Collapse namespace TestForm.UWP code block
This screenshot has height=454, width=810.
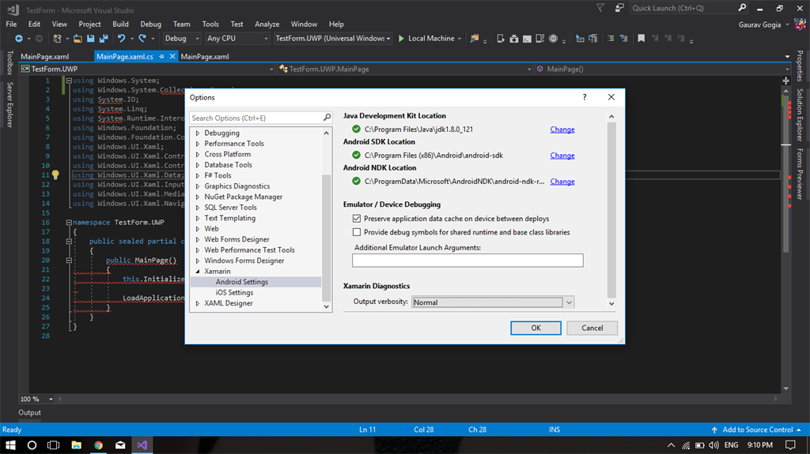[x=69, y=223]
